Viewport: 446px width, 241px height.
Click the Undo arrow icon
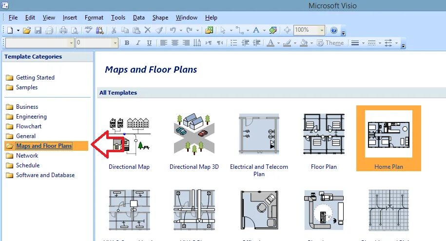coord(173,30)
